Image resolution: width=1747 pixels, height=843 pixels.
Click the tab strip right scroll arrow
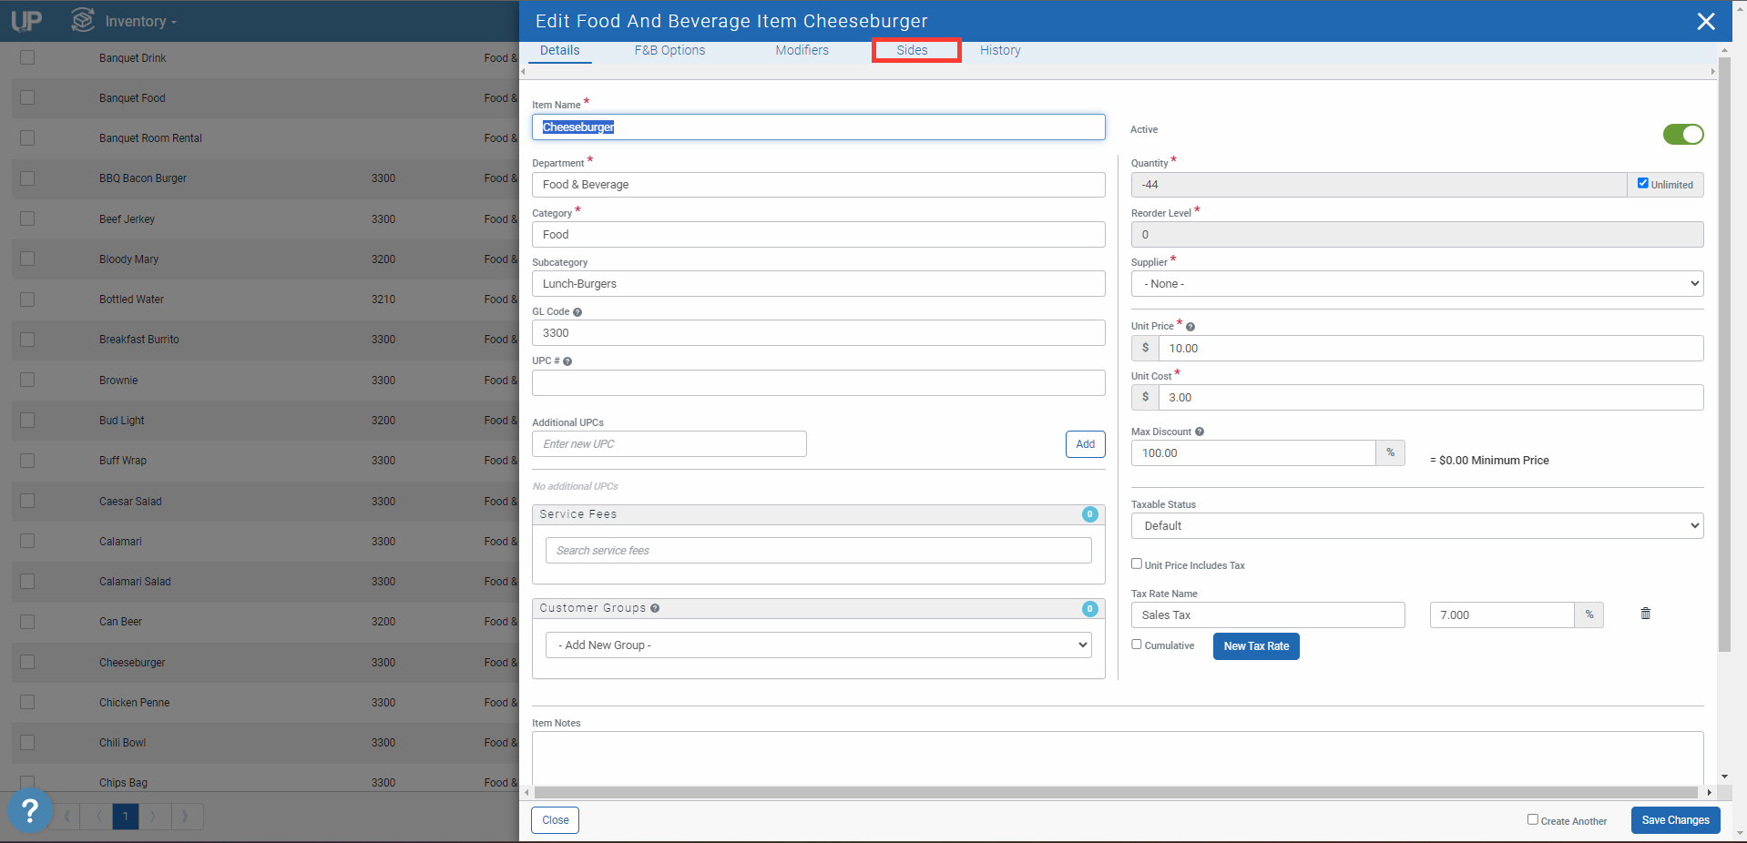(1712, 71)
